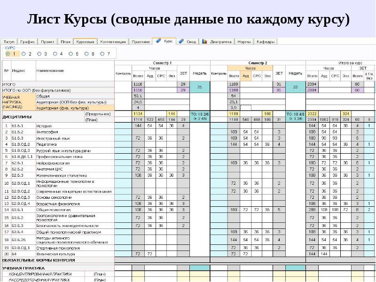The height and width of the screenshot is (282, 376).
Task: Select course 4 radio button
Action: 55,54
